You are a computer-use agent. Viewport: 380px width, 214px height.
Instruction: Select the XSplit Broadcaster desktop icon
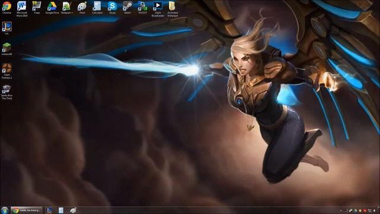(x=158, y=9)
